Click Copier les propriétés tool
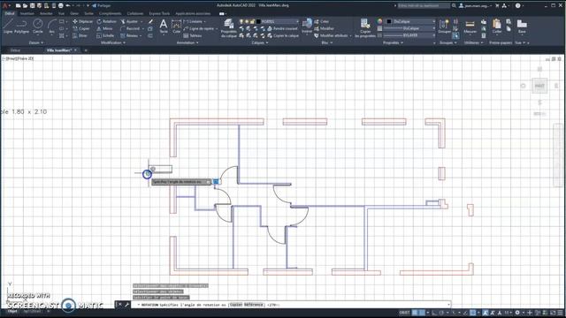The width and height of the screenshot is (566, 318). 365,27
